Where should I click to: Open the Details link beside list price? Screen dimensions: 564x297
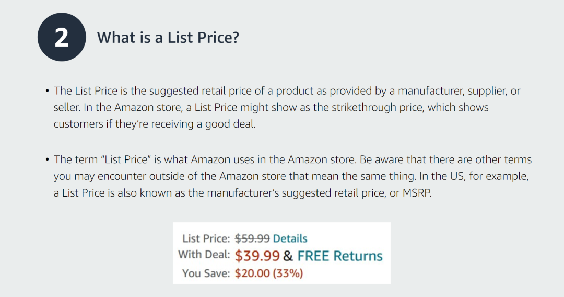pos(290,238)
